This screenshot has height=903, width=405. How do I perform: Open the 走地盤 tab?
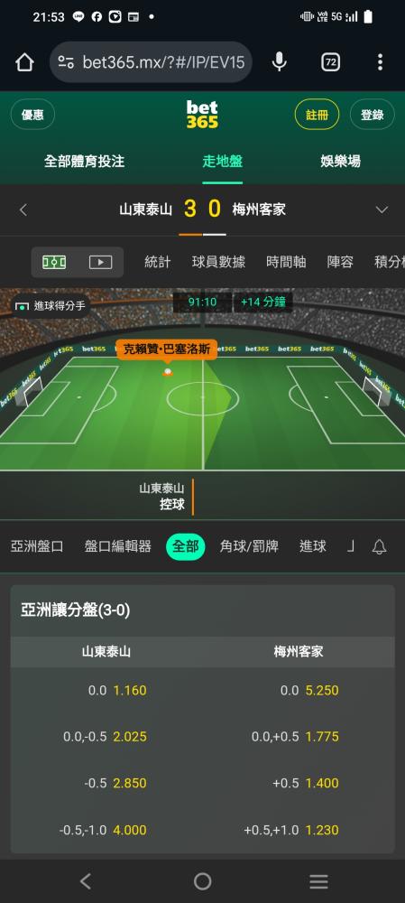pyautogui.click(x=223, y=162)
